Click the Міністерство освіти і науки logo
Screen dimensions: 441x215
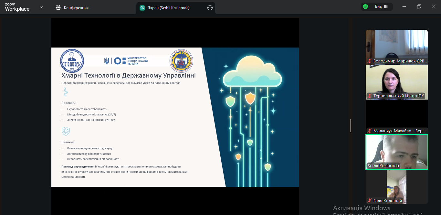(126, 61)
